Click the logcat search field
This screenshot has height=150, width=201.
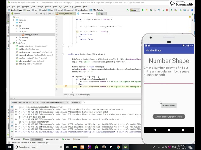[111, 102]
